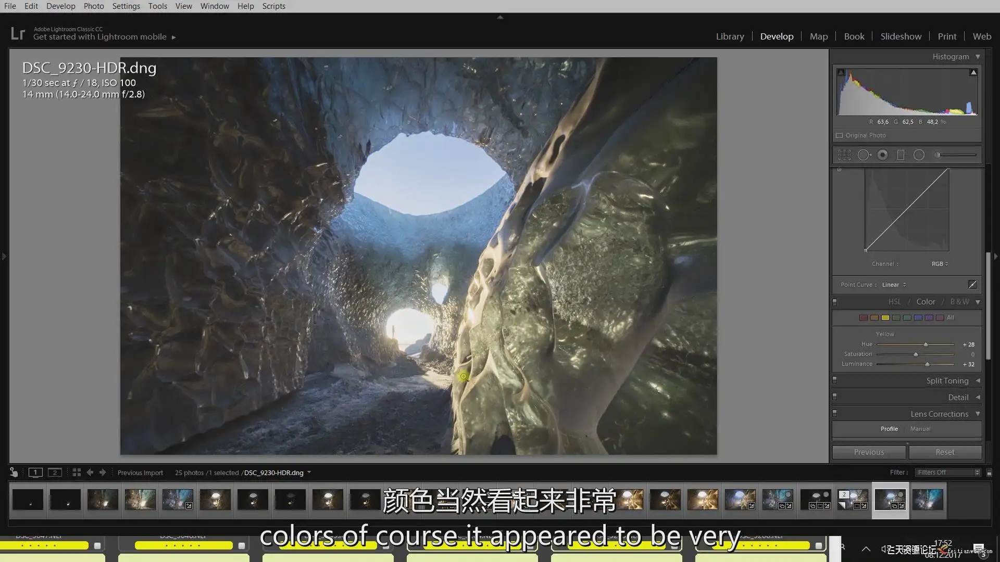
Task: Select the Spot Removal tool
Action: tap(864, 155)
